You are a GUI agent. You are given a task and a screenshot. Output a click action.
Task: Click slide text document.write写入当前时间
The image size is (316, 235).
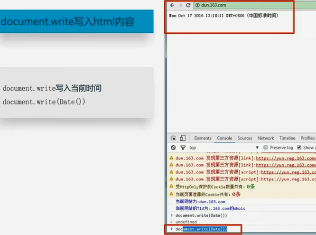52,88
